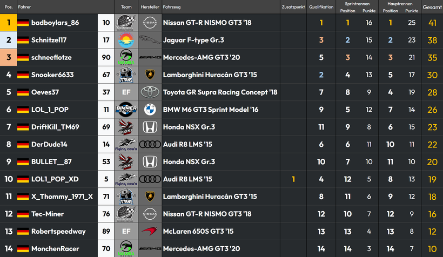The height and width of the screenshot is (257, 443).
Task: Click vehicle BMW M6 GT3 Sprint Model '16
Action: pos(211,110)
